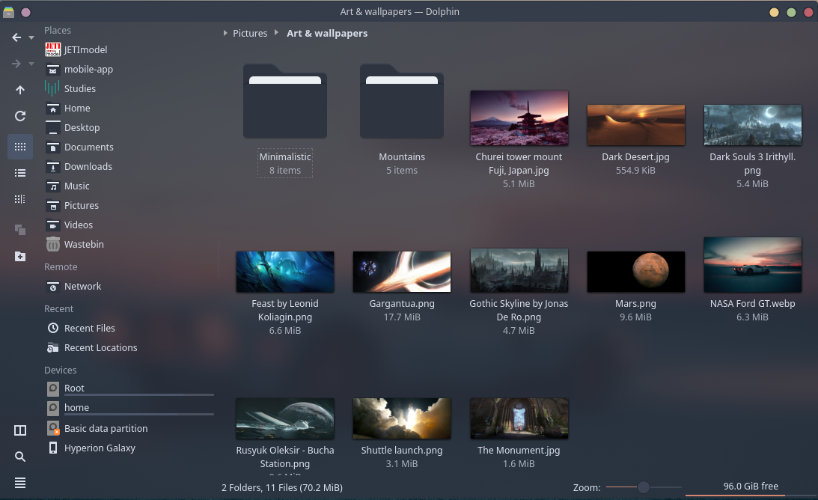818x500 pixels.
Task: Click the Zoom slider handle
Action: tap(644, 487)
